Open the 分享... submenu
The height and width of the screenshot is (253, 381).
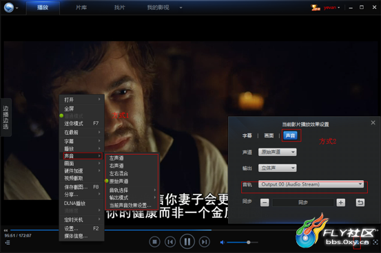point(82,195)
